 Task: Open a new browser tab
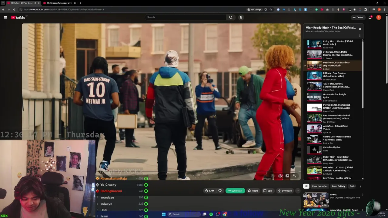click(x=80, y=3)
